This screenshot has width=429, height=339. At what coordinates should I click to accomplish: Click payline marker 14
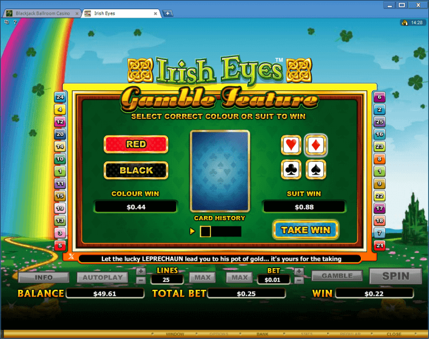pyautogui.click(x=60, y=146)
